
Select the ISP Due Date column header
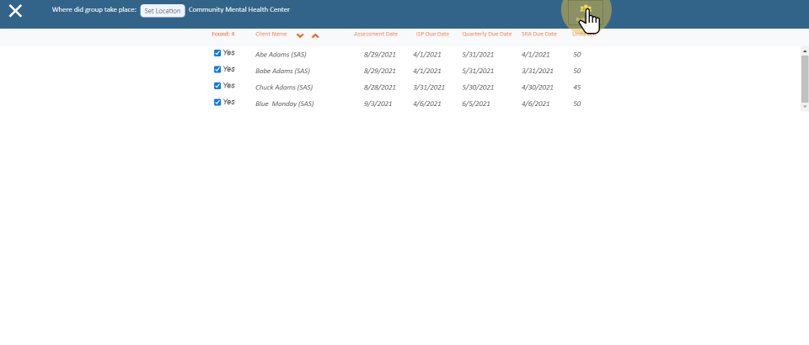point(432,34)
